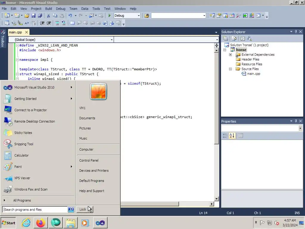Launch Calculator from Start menu

point(21,155)
